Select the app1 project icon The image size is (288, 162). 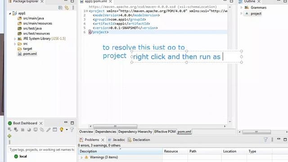[14, 13]
